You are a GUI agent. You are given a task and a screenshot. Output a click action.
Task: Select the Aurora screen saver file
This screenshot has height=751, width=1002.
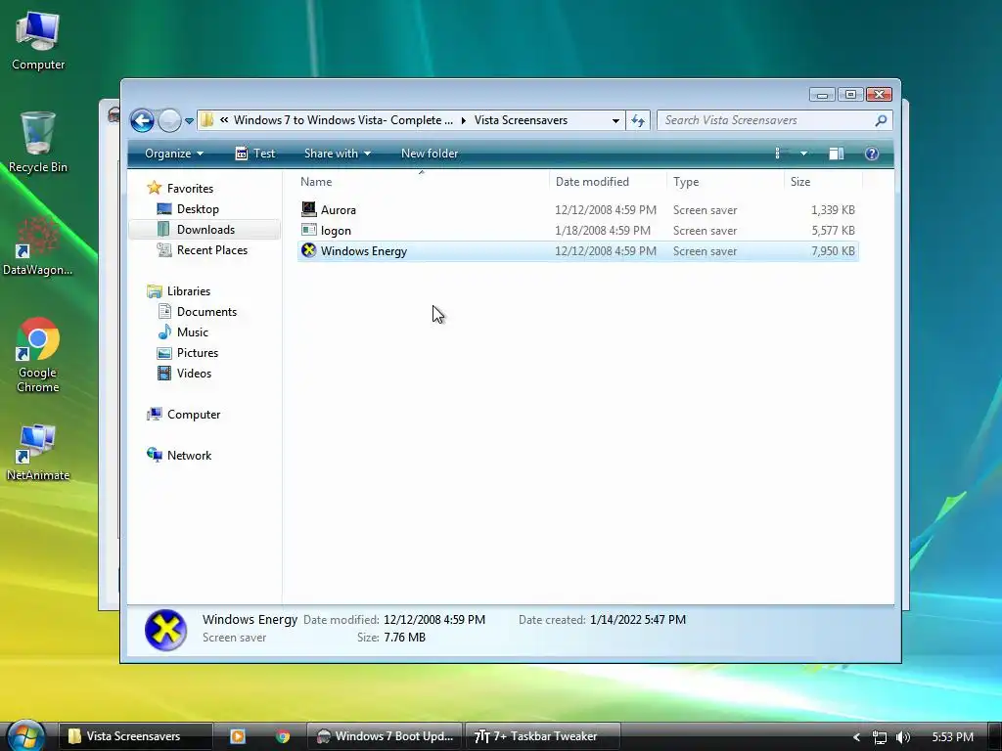click(577, 210)
